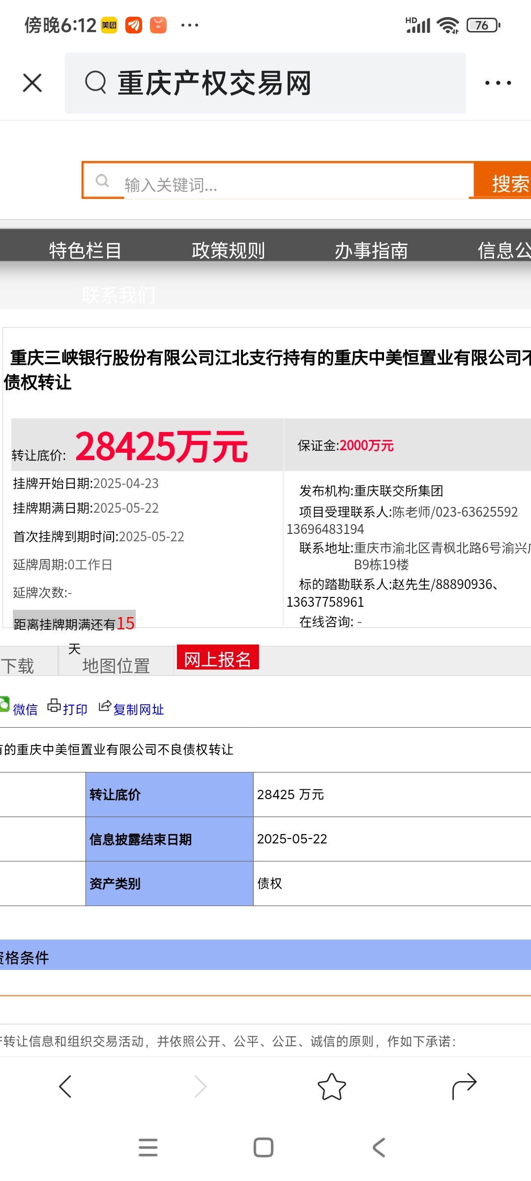The height and width of the screenshot is (1181, 531).
Task: Tap the 债权 table cell
Action: (392, 883)
